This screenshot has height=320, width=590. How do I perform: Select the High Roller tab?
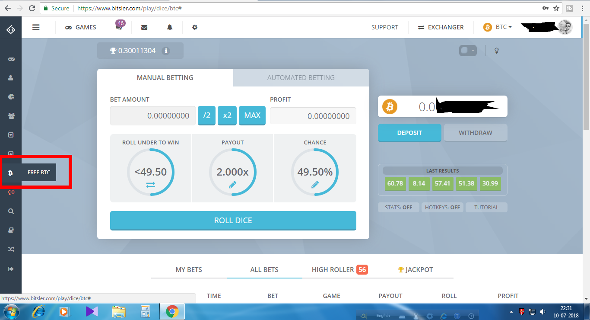[x=339, y=269]
